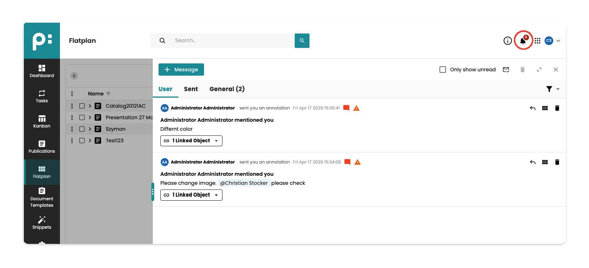Open row menu for Presentation 27
This screenshot has width=589, height=268.
[72, 117]
